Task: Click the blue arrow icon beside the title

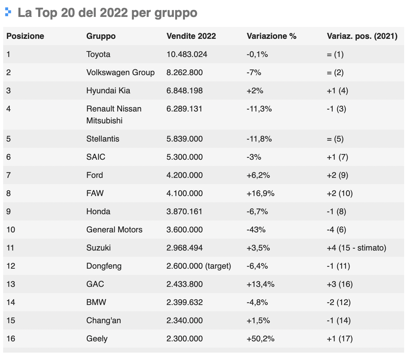Action: [x=8, y=13]
